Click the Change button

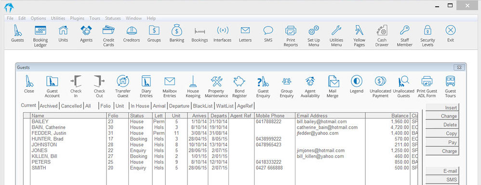click(x=442, y=116)
